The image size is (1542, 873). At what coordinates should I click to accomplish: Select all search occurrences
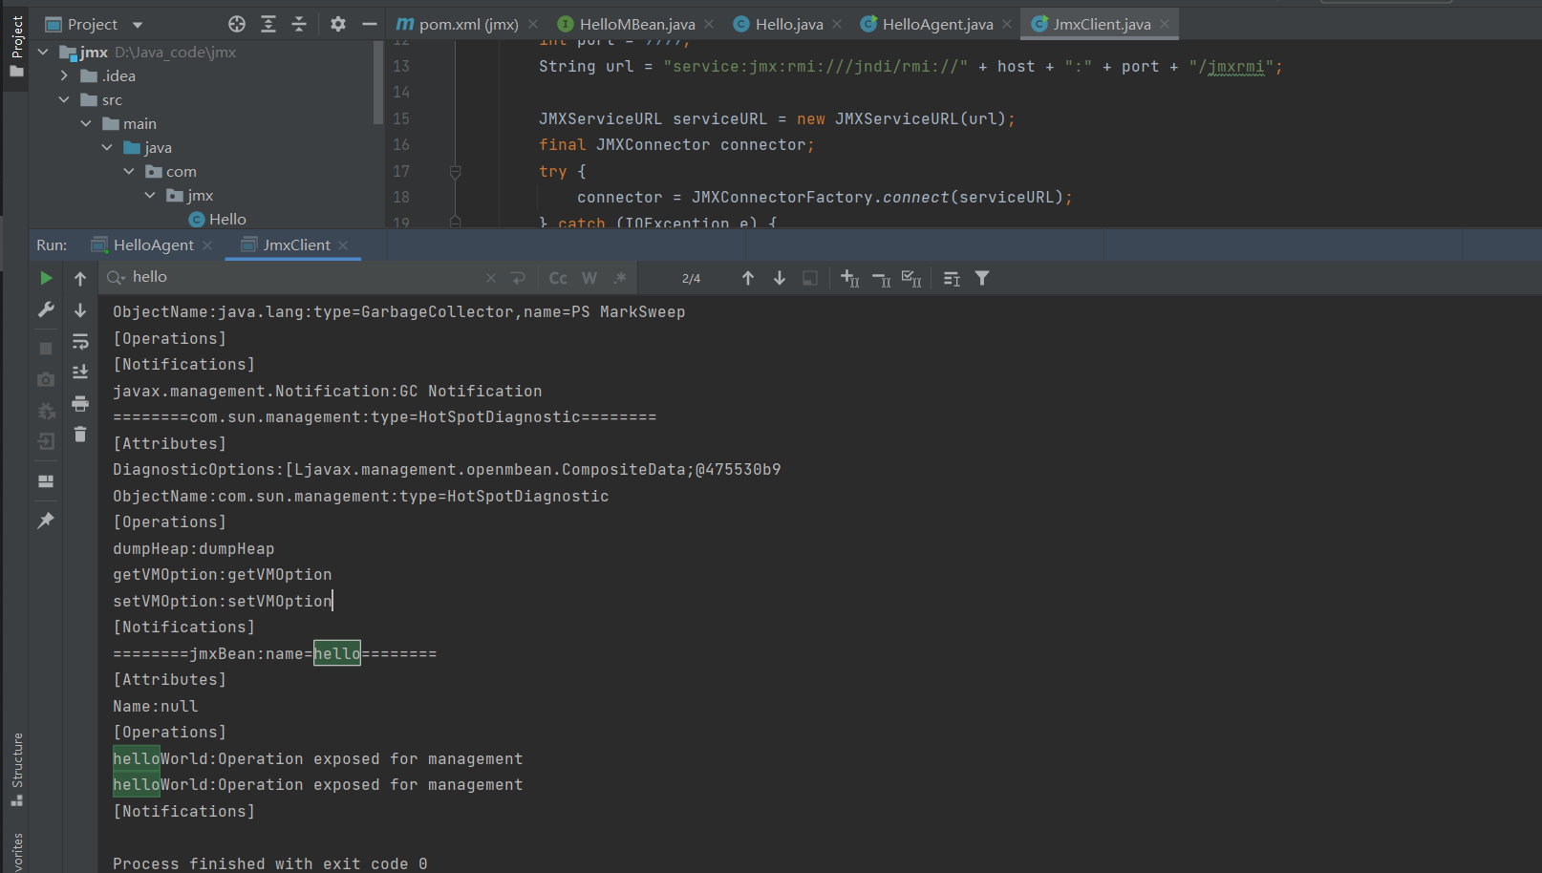click(x=911, y=278)
